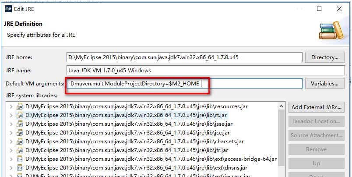Expand the jfr.jar tree node
This screenshot has height=177, width=352.
point(11,150)
